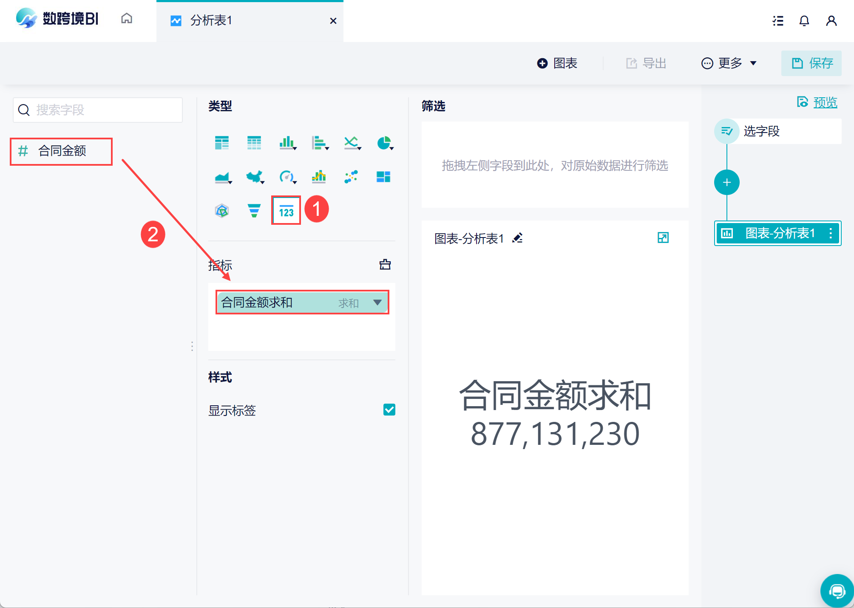Click the 保存 button
Viewport: 854px width, 608px height.
pyautogui.click(x=811, y=63)
